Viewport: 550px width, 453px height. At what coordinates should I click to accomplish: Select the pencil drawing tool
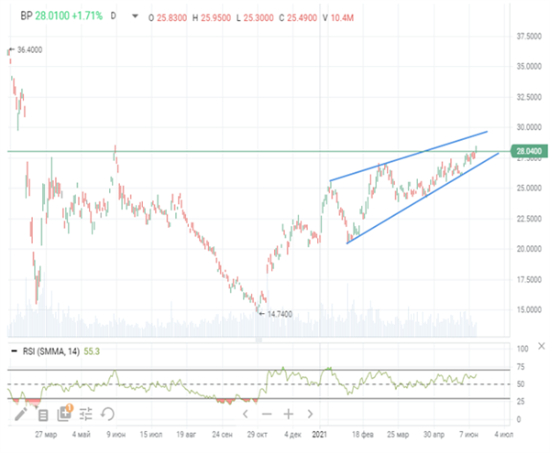(21, 414)
